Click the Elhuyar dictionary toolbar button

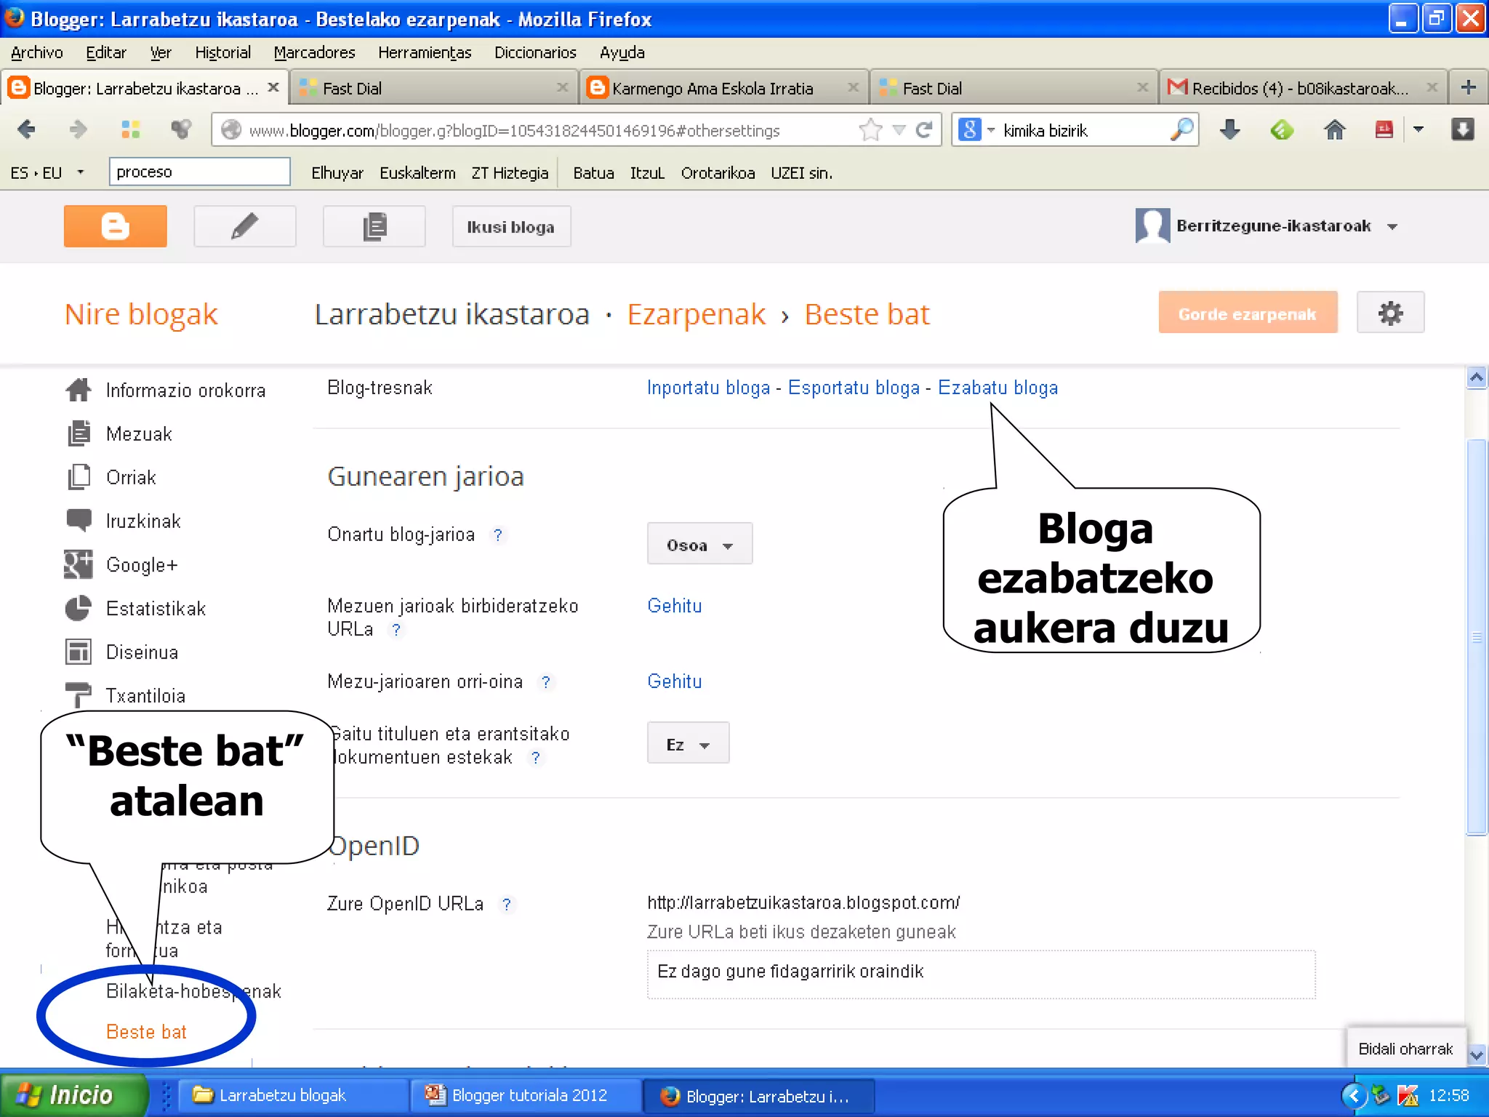[x=337, y=172]
